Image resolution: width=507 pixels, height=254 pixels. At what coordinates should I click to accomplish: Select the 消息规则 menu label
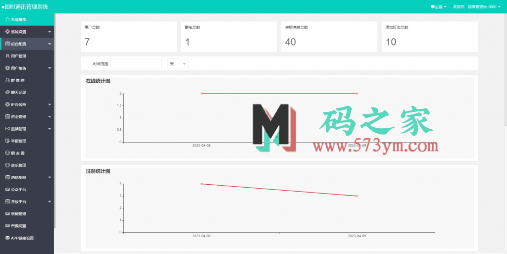(x=18, y=177)
